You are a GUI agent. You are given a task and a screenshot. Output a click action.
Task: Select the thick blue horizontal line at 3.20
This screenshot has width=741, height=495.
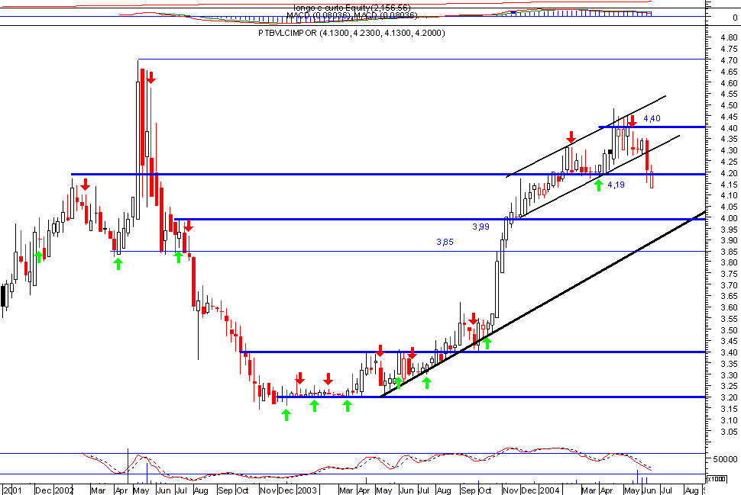pyautogui.click(x=491, y=397)
